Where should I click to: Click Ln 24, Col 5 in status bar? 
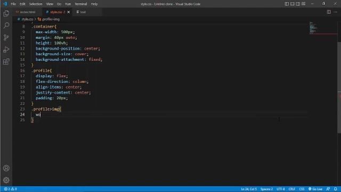click(249, 189)
